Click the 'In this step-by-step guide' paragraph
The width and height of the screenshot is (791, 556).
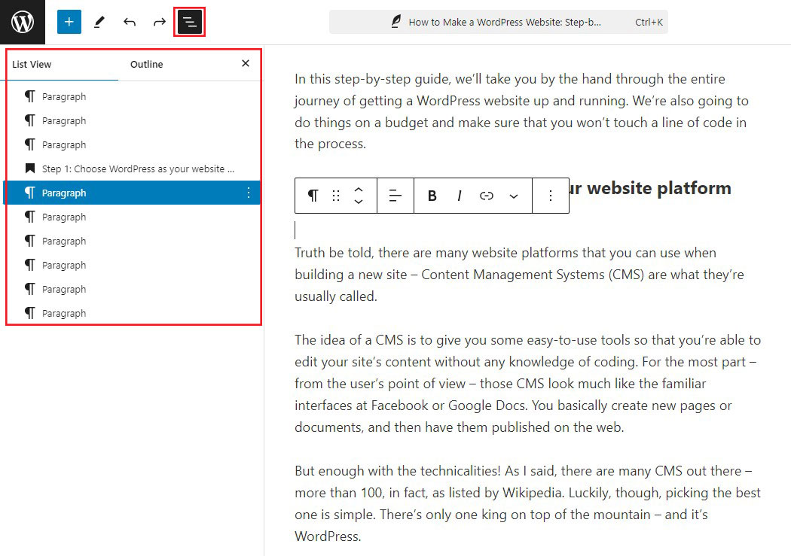[x=521, y=111]
